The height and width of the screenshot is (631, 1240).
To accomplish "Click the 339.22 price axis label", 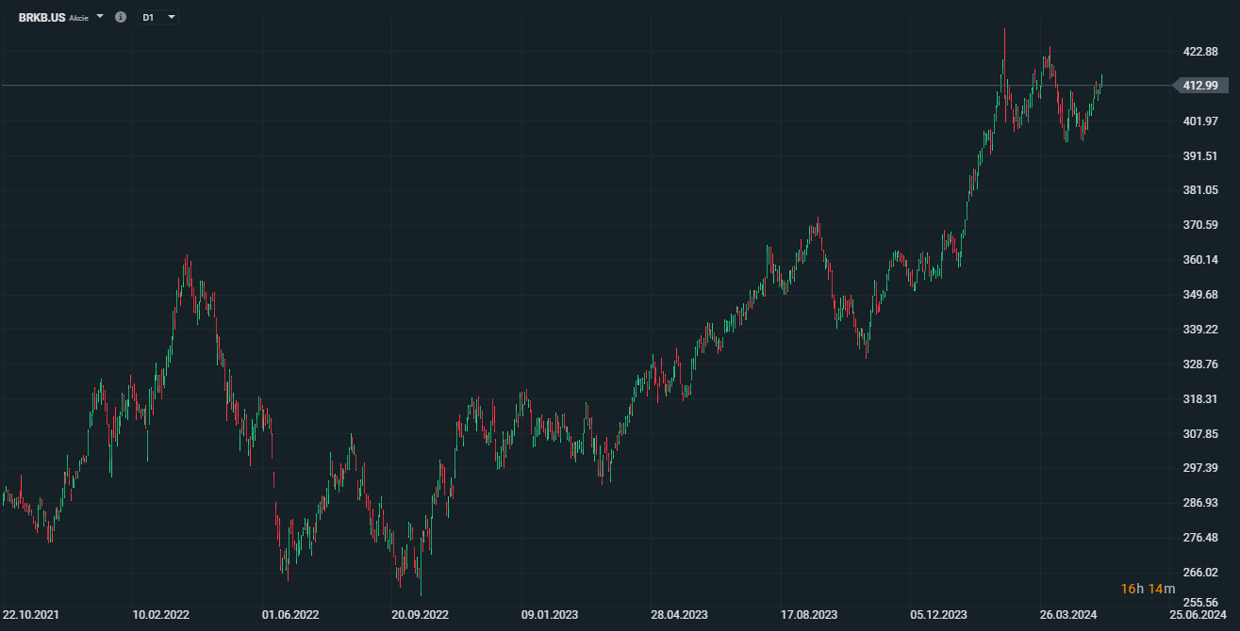I will coord(1199,330).
